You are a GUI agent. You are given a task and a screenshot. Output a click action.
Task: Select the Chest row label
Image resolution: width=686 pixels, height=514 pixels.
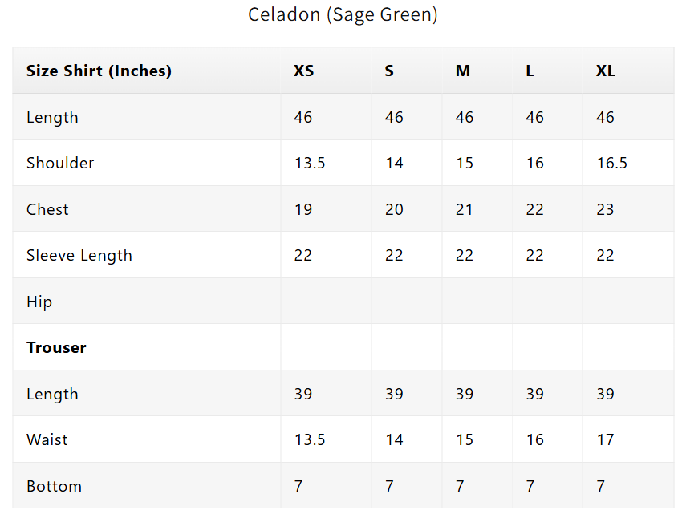(x=47, y=209)
